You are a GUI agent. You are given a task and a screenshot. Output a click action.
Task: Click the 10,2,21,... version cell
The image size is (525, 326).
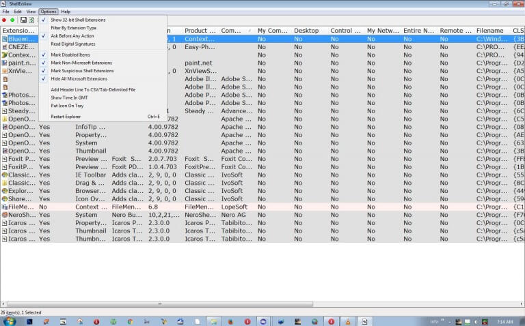[x=164, y=215]
